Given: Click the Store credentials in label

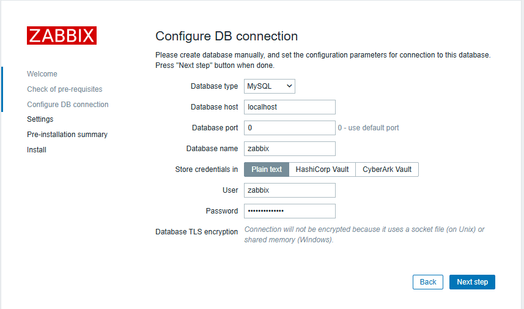Looking at the screenshot, I should [x=206, y=169].
